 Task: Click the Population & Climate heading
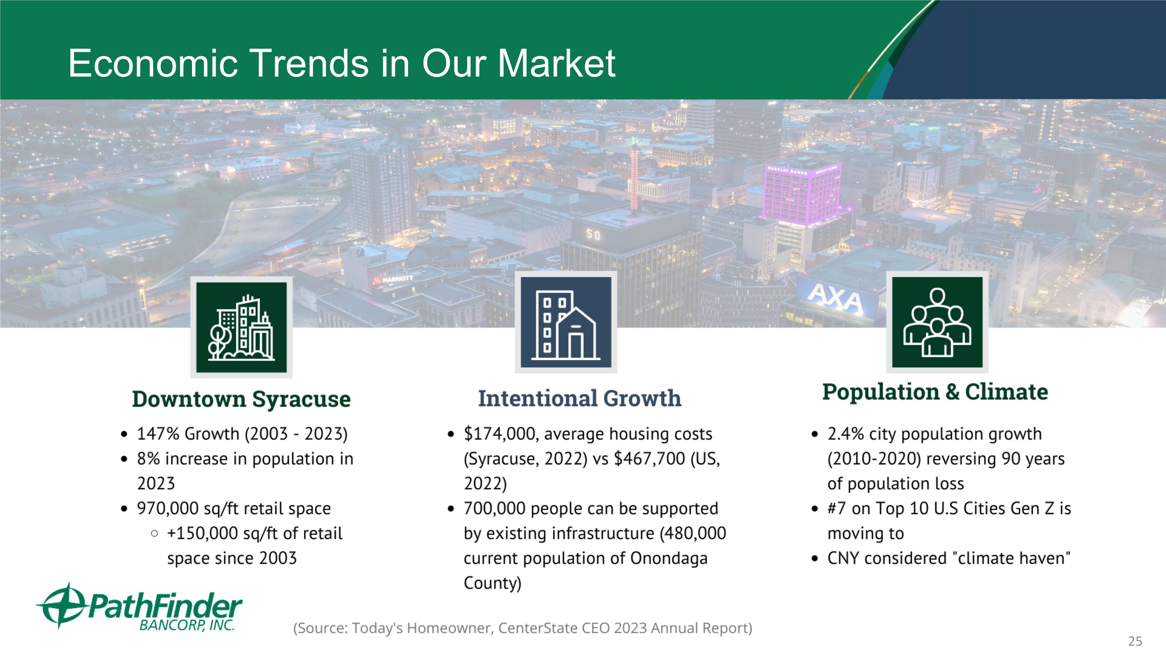[x=935, y=392]
